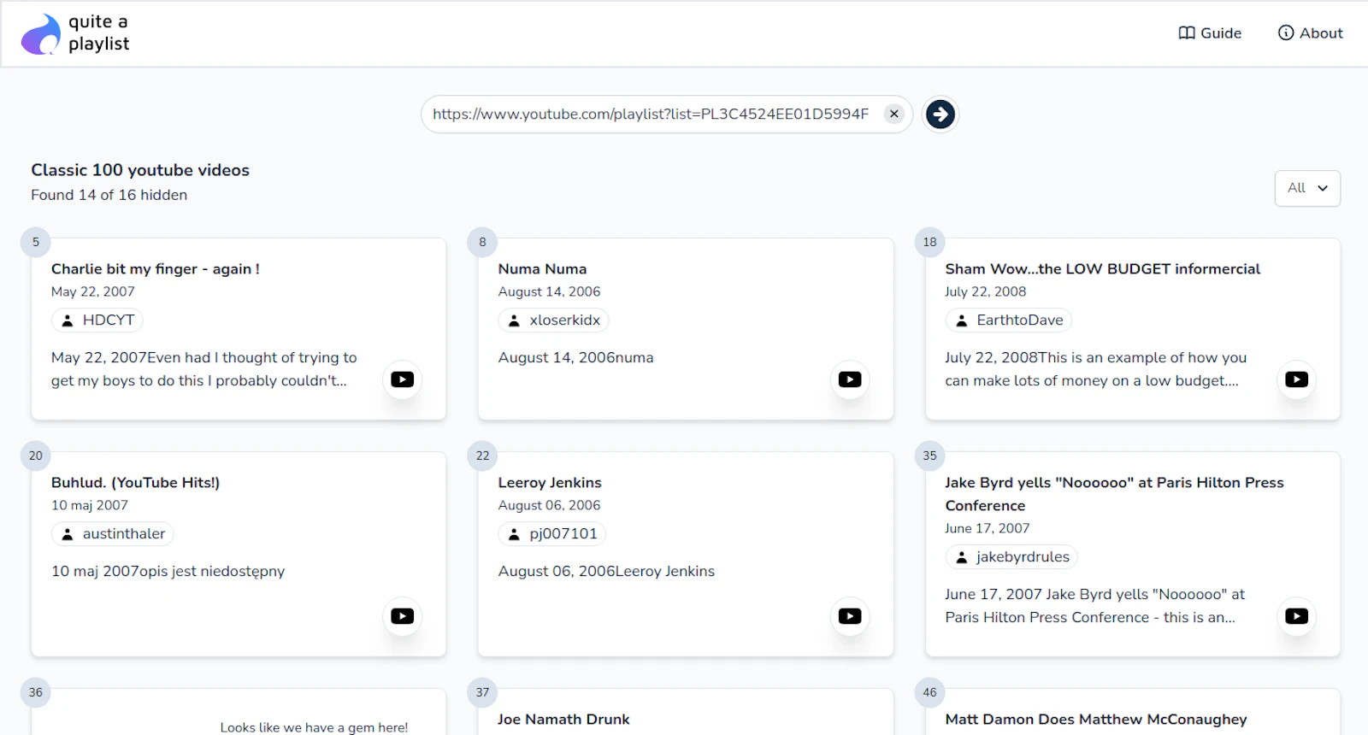Image resolution: width=1368 pixels, height=735 pixels.
Task: Click the August 06, 2006 date
Action: [549, 505]
